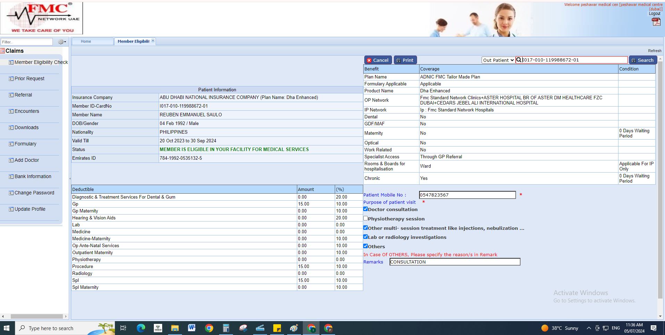Screen dimensions: 665x335
Task: Launch Microsoft Word from the taskbar
Action: pos(192,328)
